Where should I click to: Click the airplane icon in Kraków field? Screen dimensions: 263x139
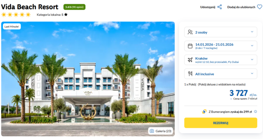point(190,60)
